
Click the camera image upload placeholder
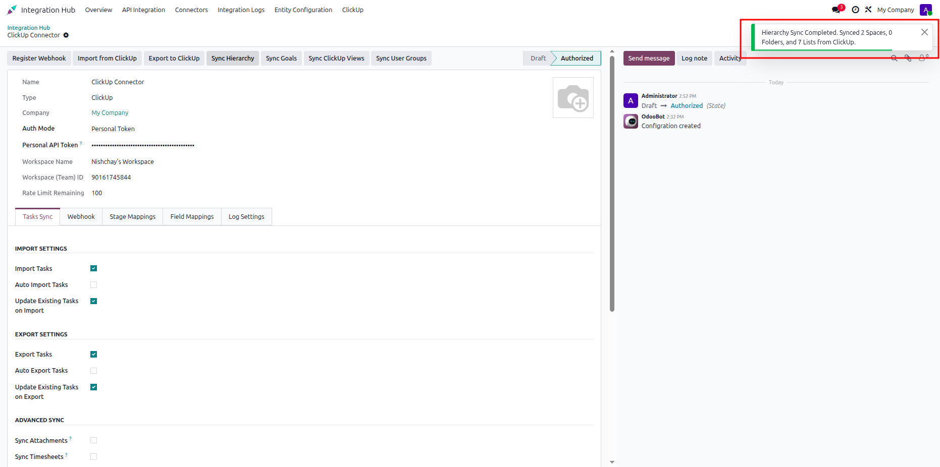[573, 98]
